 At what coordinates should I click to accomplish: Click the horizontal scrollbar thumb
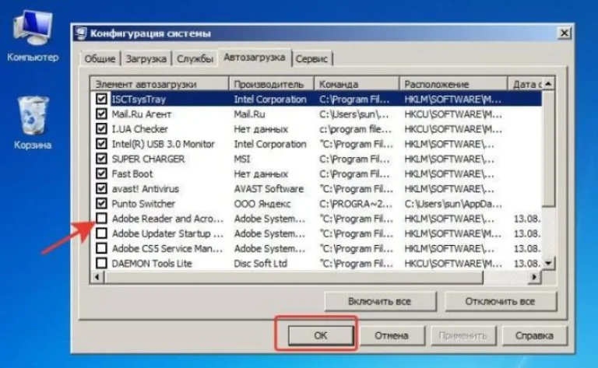click(294, 277)
